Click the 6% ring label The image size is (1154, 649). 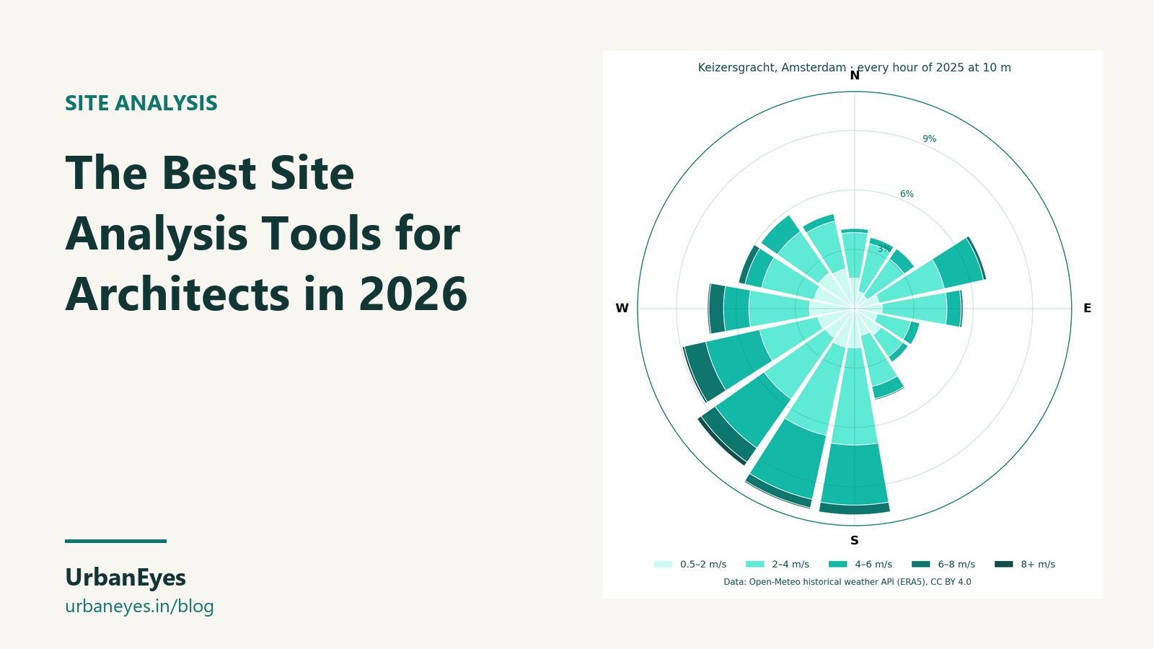[907, 194]
